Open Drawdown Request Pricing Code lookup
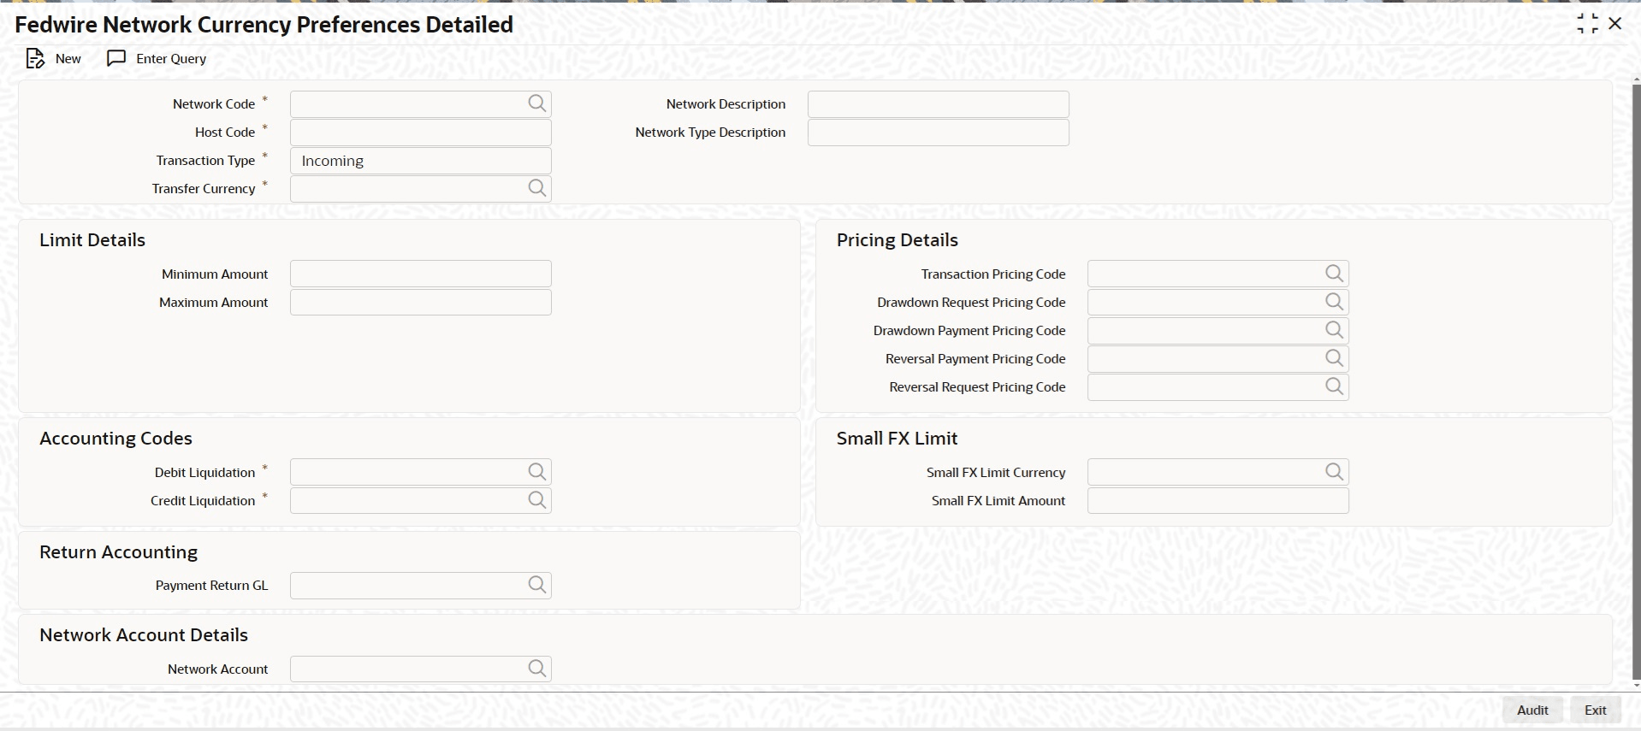Screen dimensions: 1641x731 [1334, 302]
